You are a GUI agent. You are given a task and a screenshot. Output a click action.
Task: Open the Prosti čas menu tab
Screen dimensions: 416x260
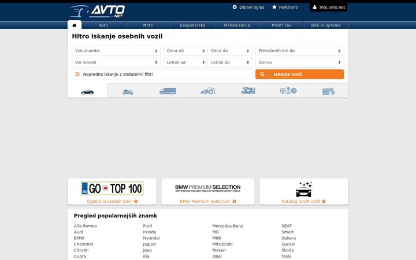pyautogui.click(x=281, y=25)
